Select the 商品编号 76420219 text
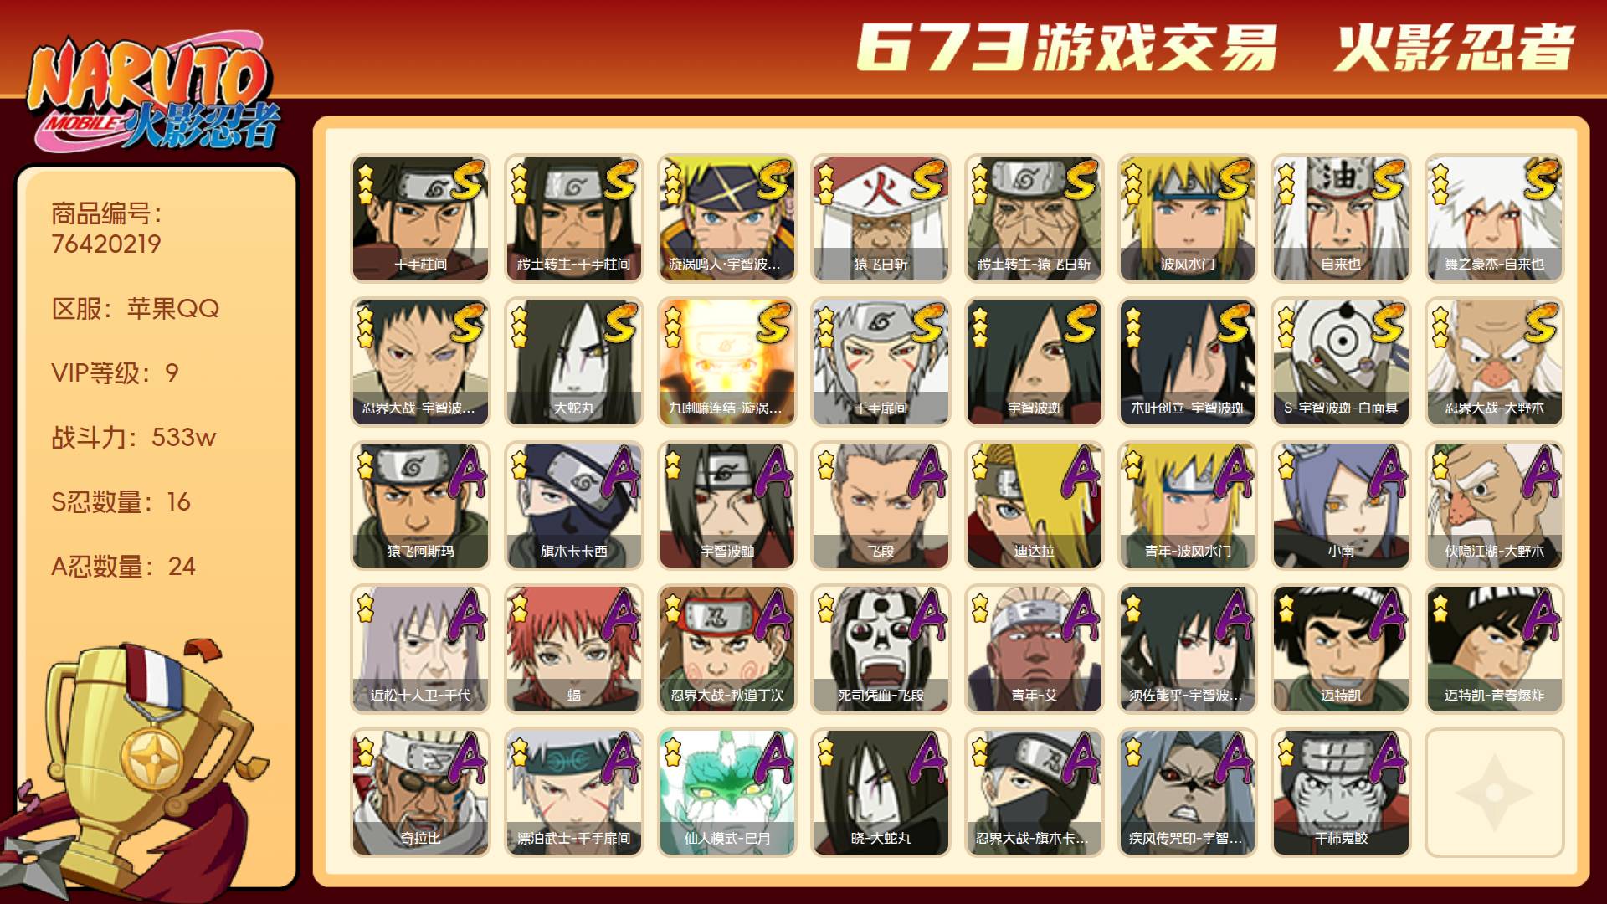The height and width of the screenshot is (904, 1607). pyautogui.click(x=106, y=229)
